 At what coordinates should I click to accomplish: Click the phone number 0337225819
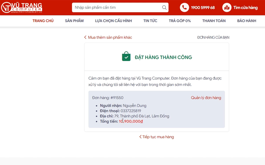(x=131, y=111)
